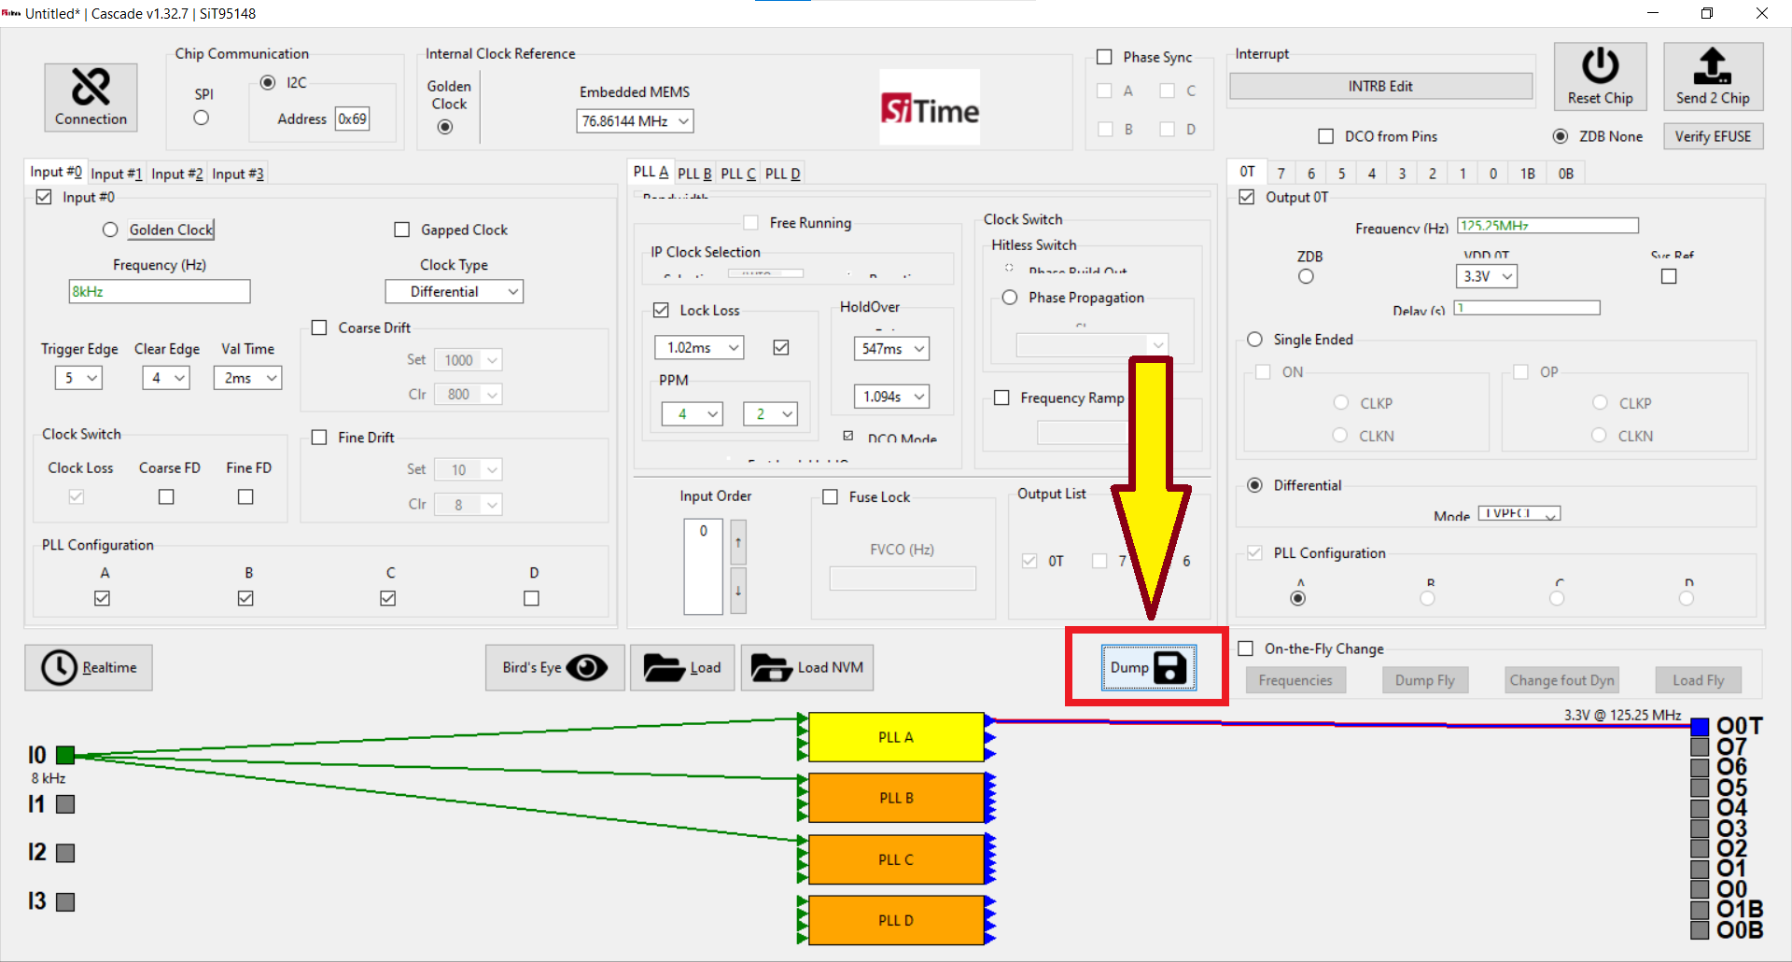Select the yellow PLL A block
Screen dimensions: 1792x962
[x=896, y=737]
